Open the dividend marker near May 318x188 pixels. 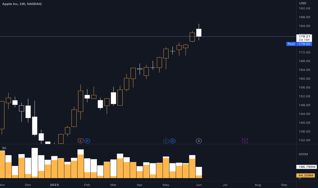[173, 141]
